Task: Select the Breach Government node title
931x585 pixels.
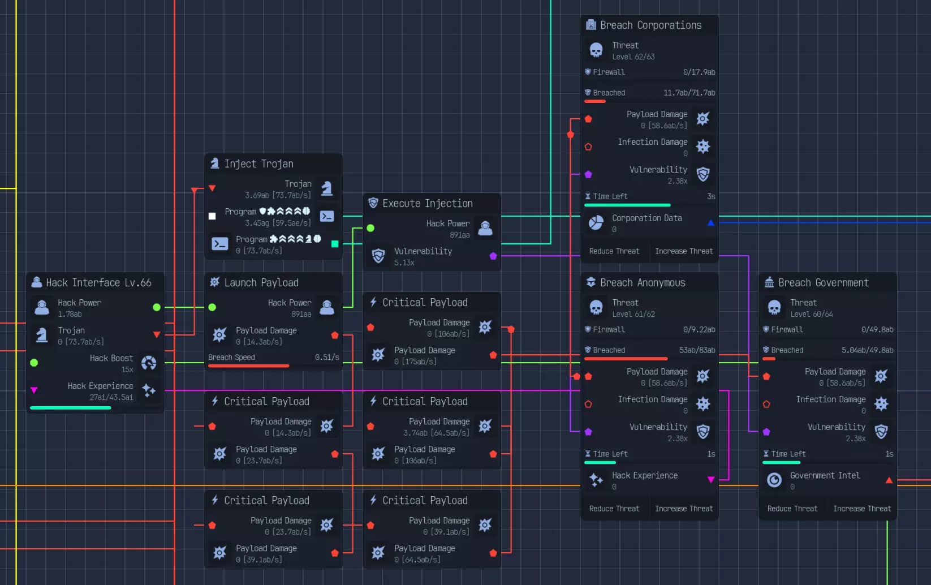Action: 824,283
